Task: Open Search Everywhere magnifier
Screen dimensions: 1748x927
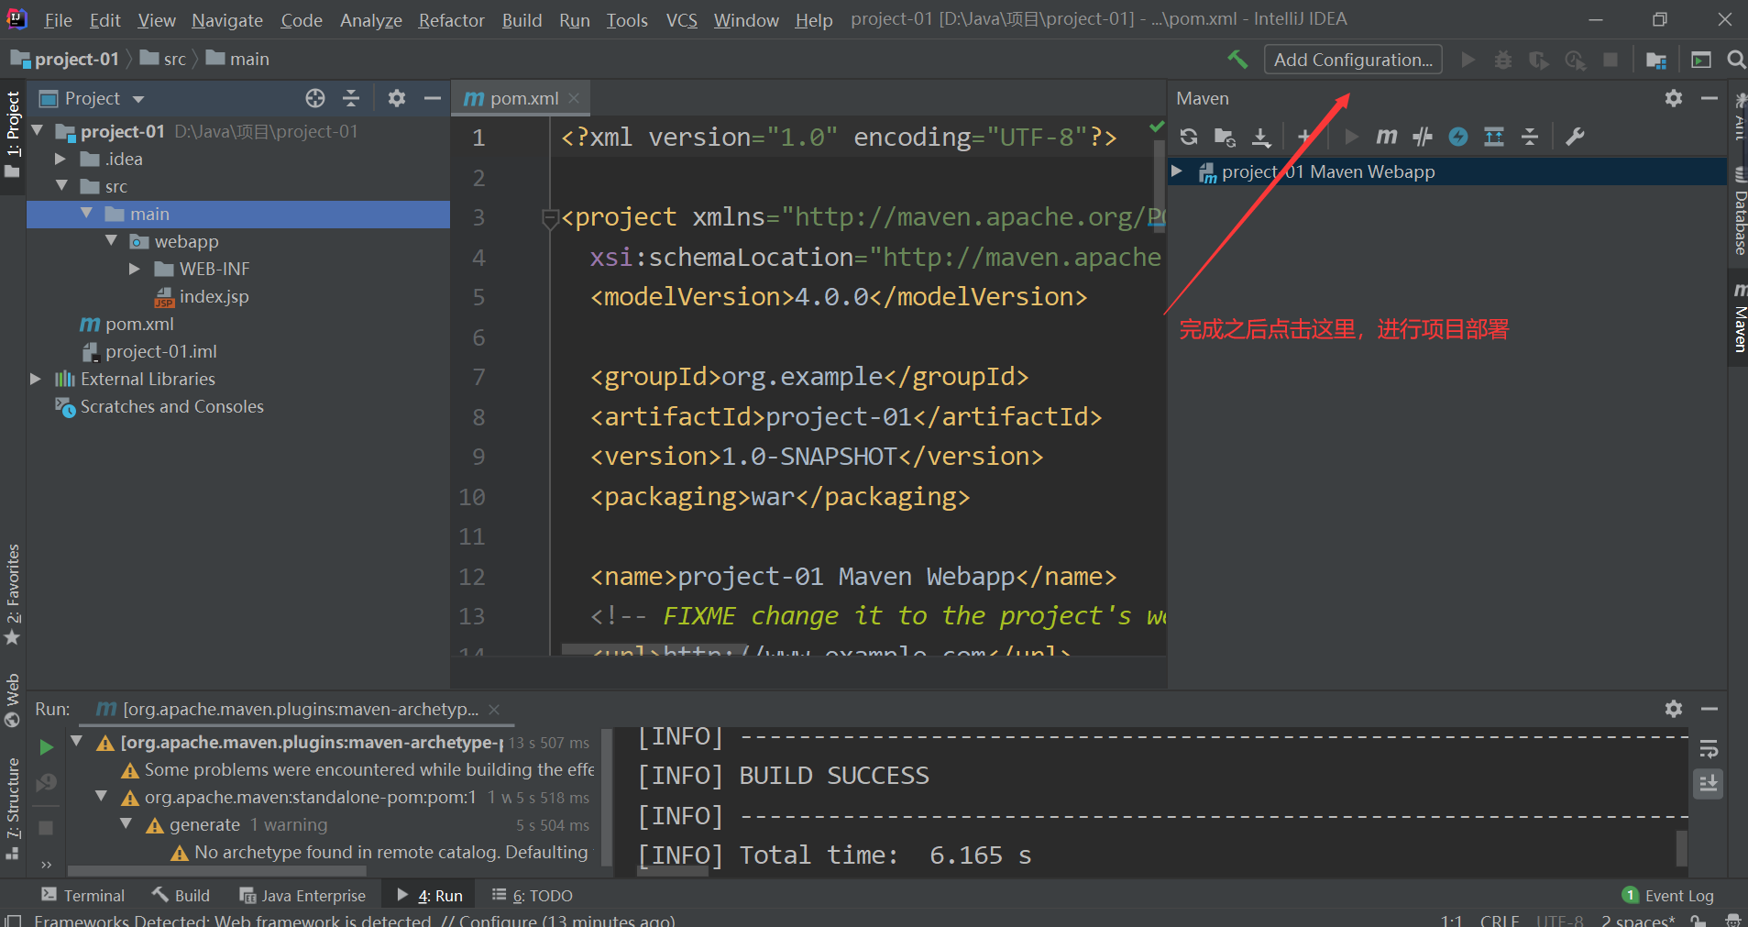Action: tap(1735, 60)
